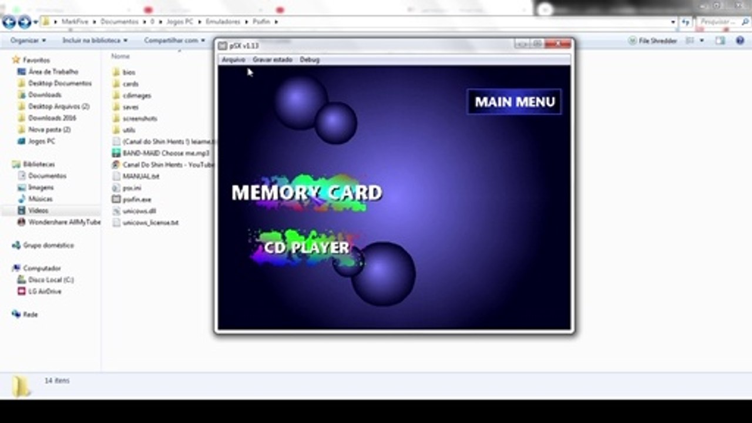Screen dimensions: 752x423
Task: Open Nova pasta (2) in Favoritos
Action: pyautogui.click(x=49, y=130)
